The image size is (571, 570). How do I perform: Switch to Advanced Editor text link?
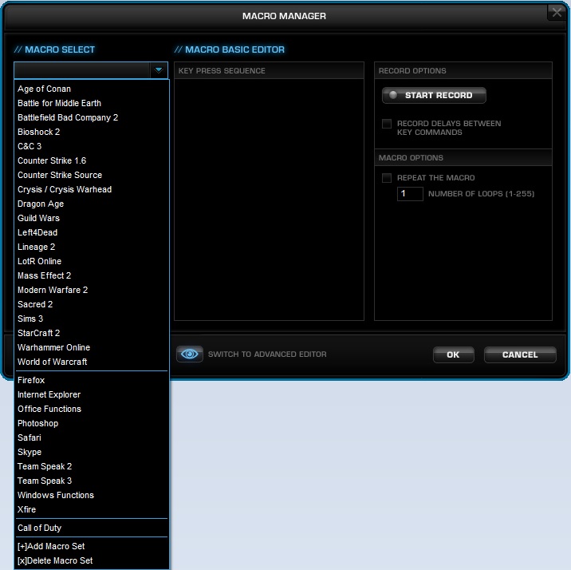coord(267,354)
